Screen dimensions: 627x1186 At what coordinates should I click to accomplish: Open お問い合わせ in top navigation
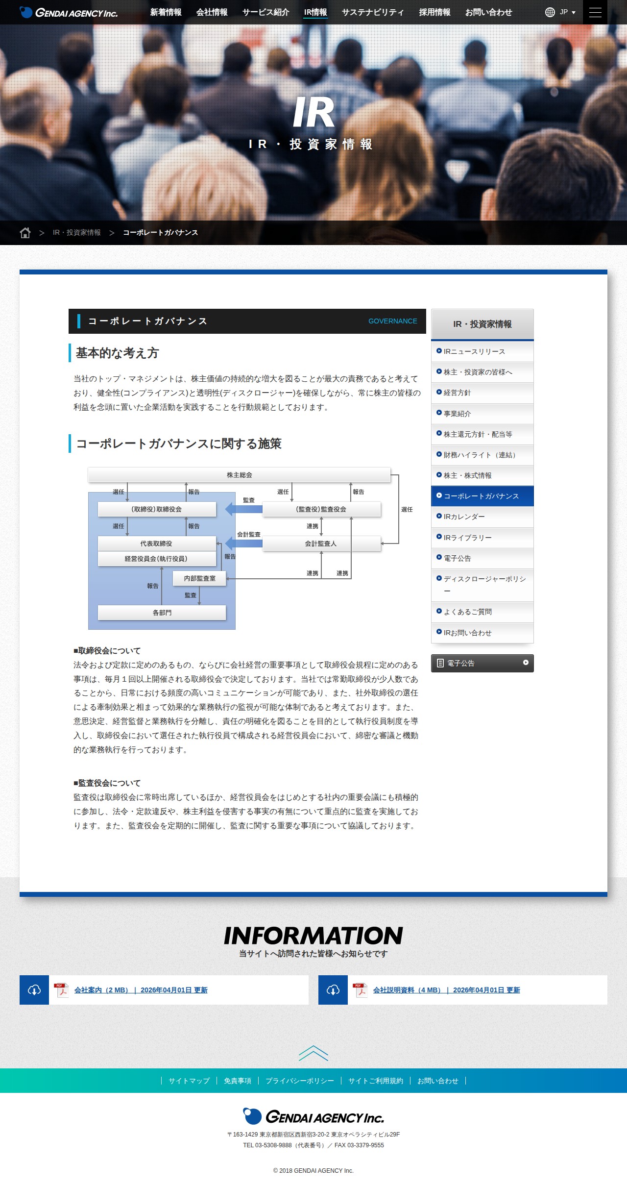489,12
